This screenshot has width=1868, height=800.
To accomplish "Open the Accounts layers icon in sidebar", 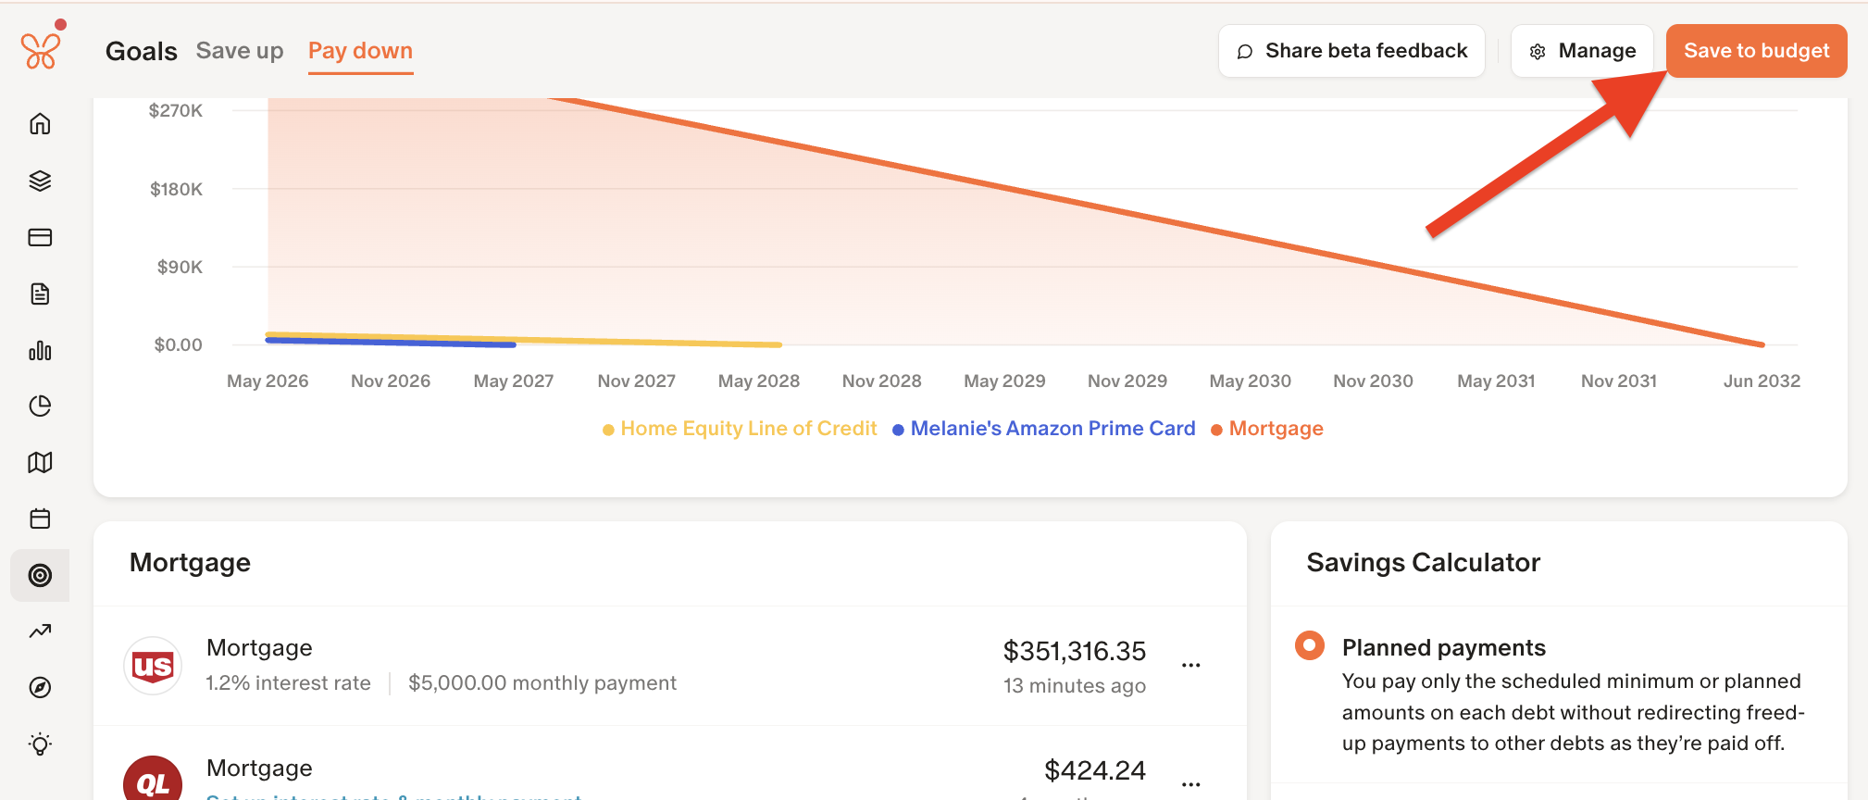I will pos(40,181).
